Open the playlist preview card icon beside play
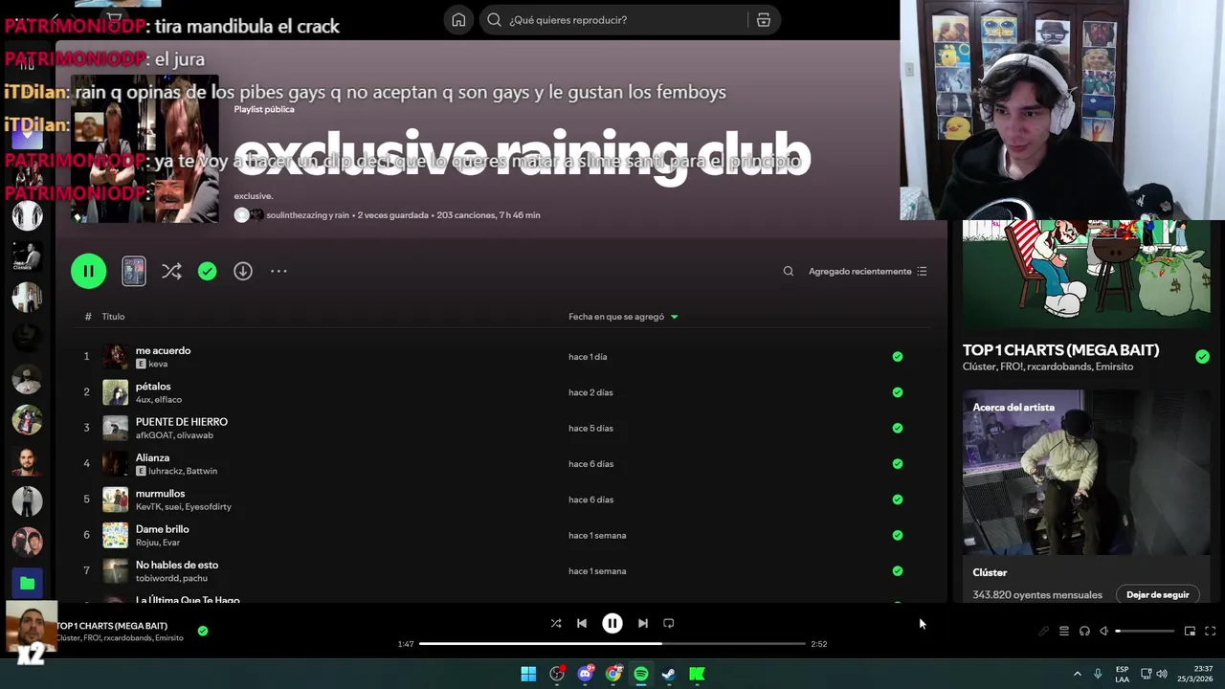 [x=134, y=271]
